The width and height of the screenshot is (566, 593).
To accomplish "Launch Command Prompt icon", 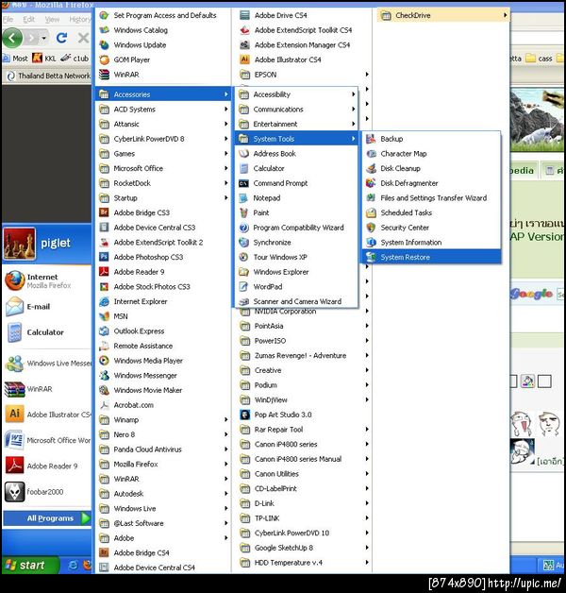I will coord(243,183).
